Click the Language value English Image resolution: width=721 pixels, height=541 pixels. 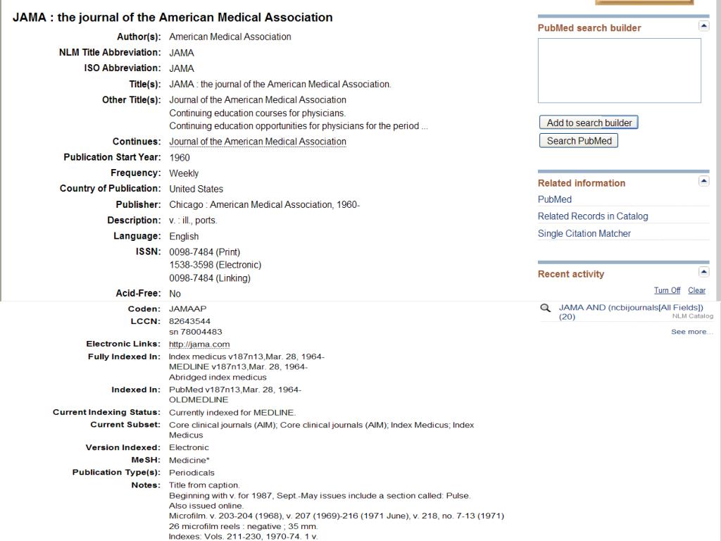point(184,237)
